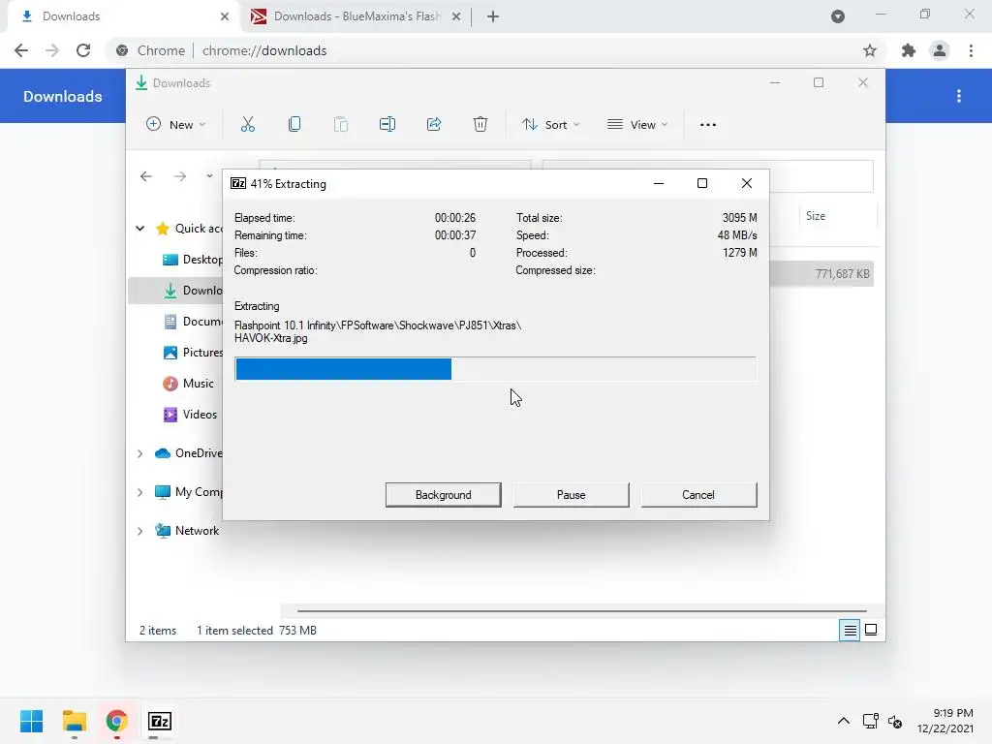Image resolution: width=992 pixels, height=744 pixels.
Task: Click the 7-Zip taskbar icon
Action: [x=160, y=721]
